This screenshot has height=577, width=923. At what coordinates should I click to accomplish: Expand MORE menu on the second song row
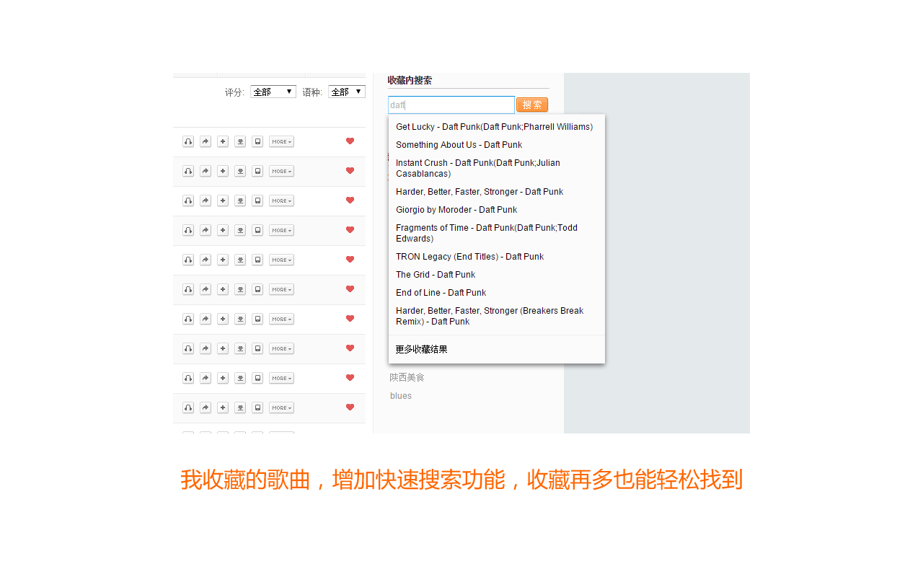pos(281,171)
